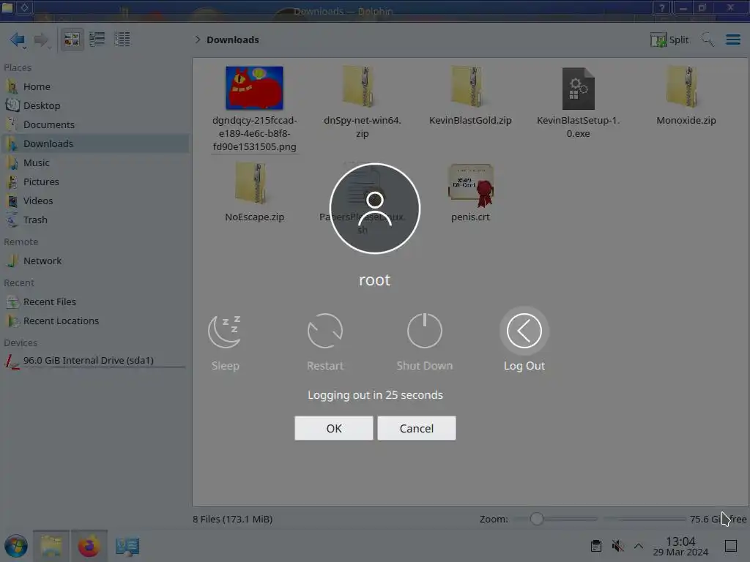Image resolution: width=750 pixels, height=562 pixels.
Task: Click Show Desktop button in taskbar
Action: pyautogui.click(x=730, y=546)
